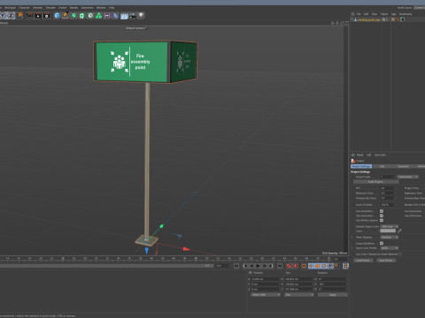
Task: Enable Use Color Channel for Node Material
Action: pos(400,254)
